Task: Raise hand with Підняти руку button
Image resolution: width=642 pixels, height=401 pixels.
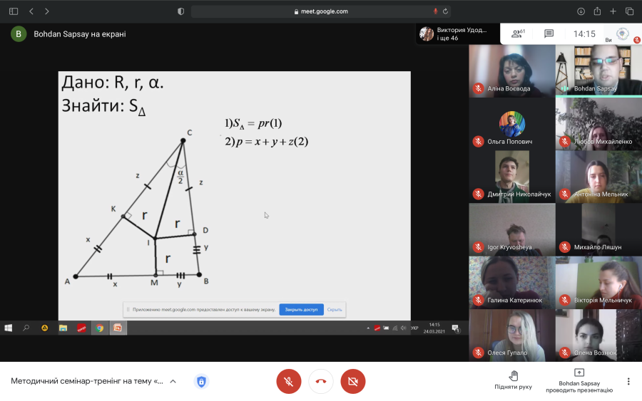Action: click(x=513, y=380)
